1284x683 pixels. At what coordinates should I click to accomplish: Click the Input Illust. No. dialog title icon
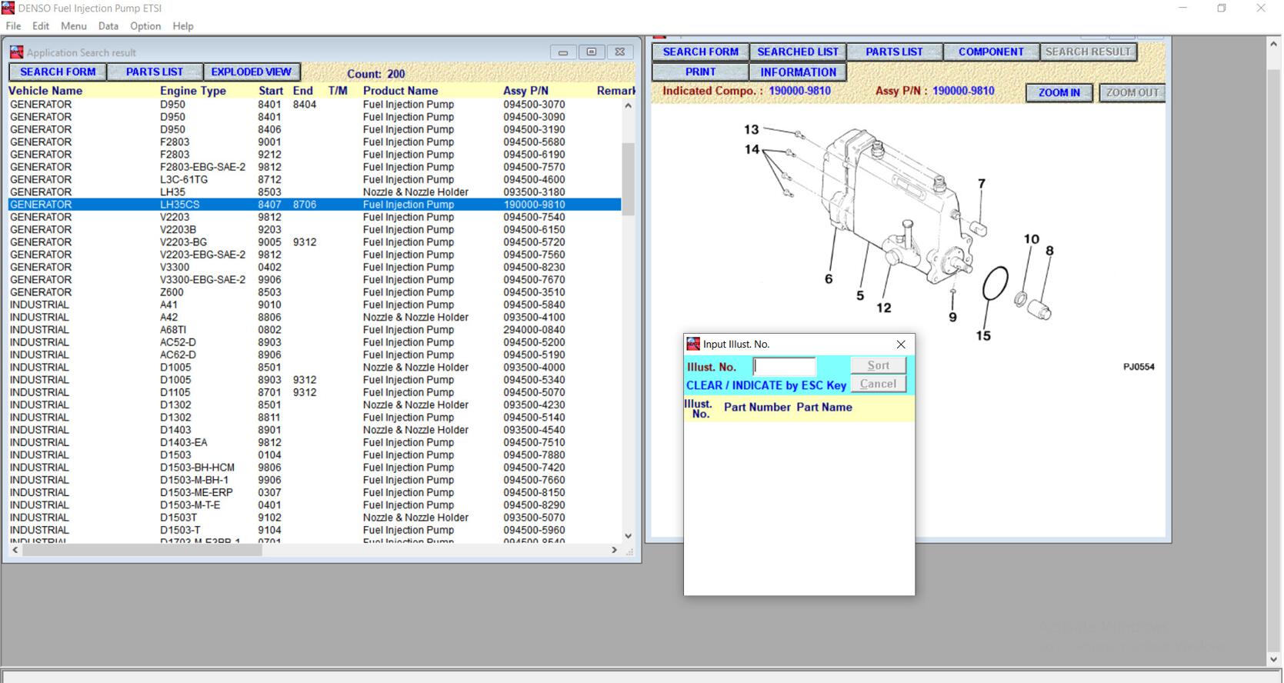tap(693, 344)
